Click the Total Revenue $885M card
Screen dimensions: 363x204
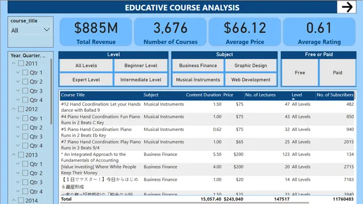pos(96,32)
